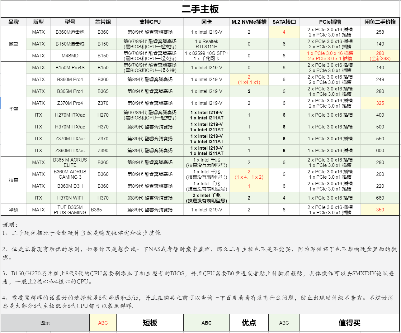The image size is (401, 333).
Task: Select the 华硕 brand cell
Action: point(13,210)
